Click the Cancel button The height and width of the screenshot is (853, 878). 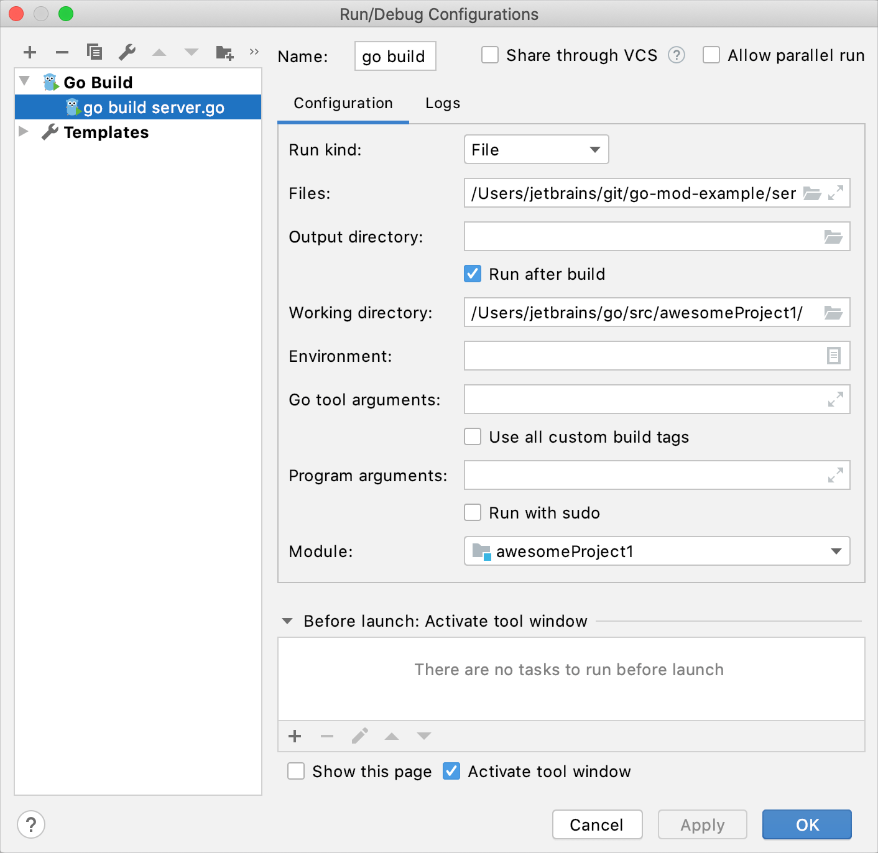(597, 824)
